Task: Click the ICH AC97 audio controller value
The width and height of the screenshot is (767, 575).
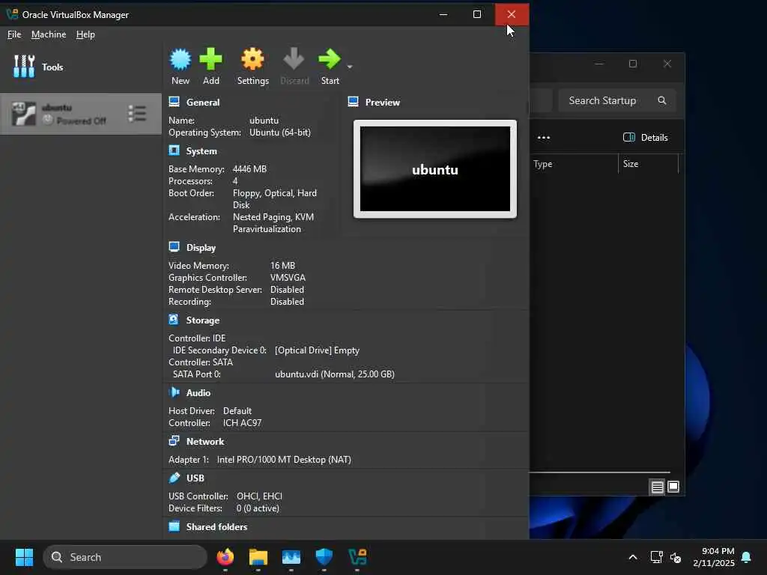Action: click(242, 423)
